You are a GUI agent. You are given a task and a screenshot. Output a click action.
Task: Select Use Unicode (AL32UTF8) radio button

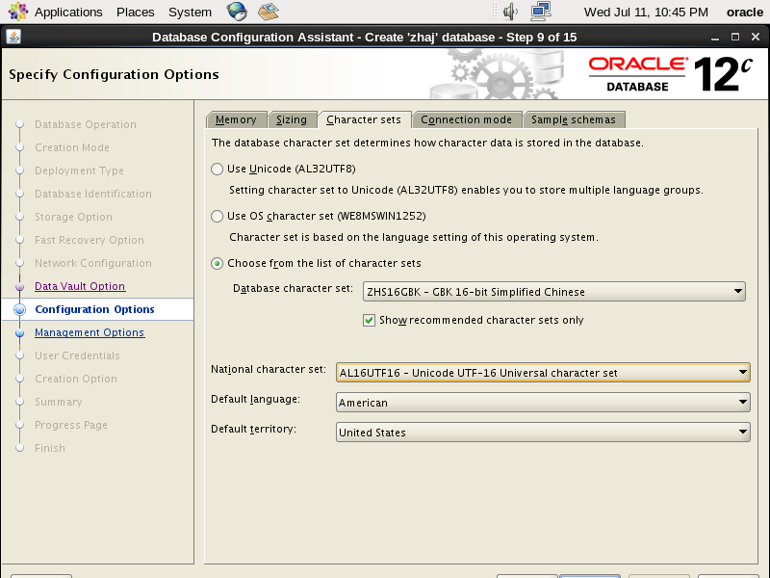218,170
